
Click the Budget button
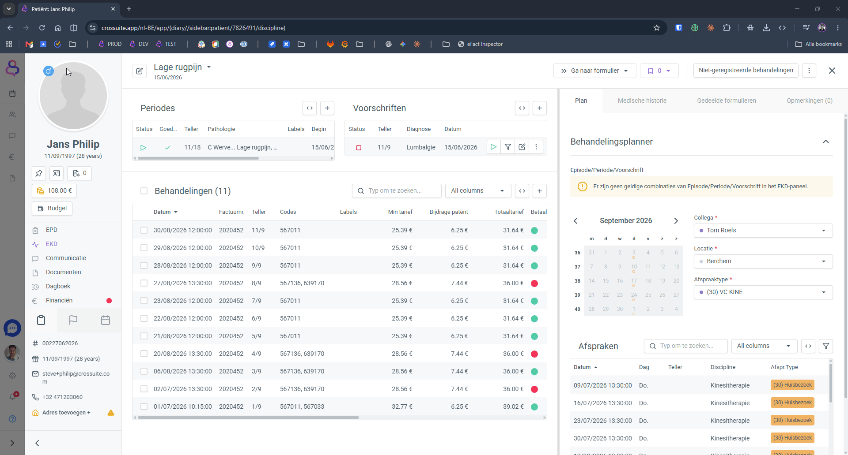52,209
